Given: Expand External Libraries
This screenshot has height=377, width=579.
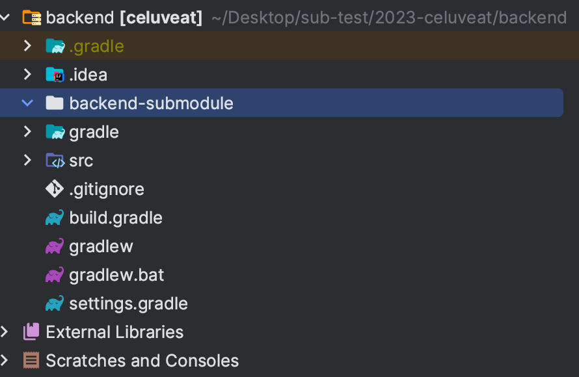Looking at the screenshot, I should tap(5, 331).
